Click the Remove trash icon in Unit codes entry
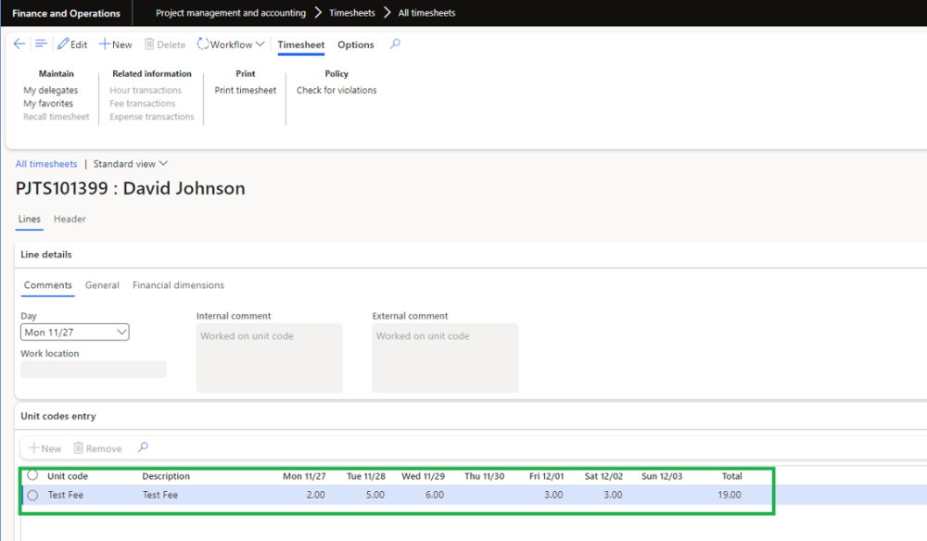 [79, 448]
